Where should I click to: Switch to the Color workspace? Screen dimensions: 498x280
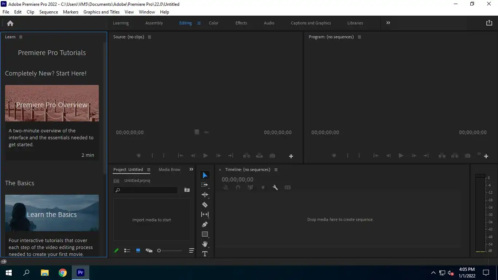pos(214,23)
